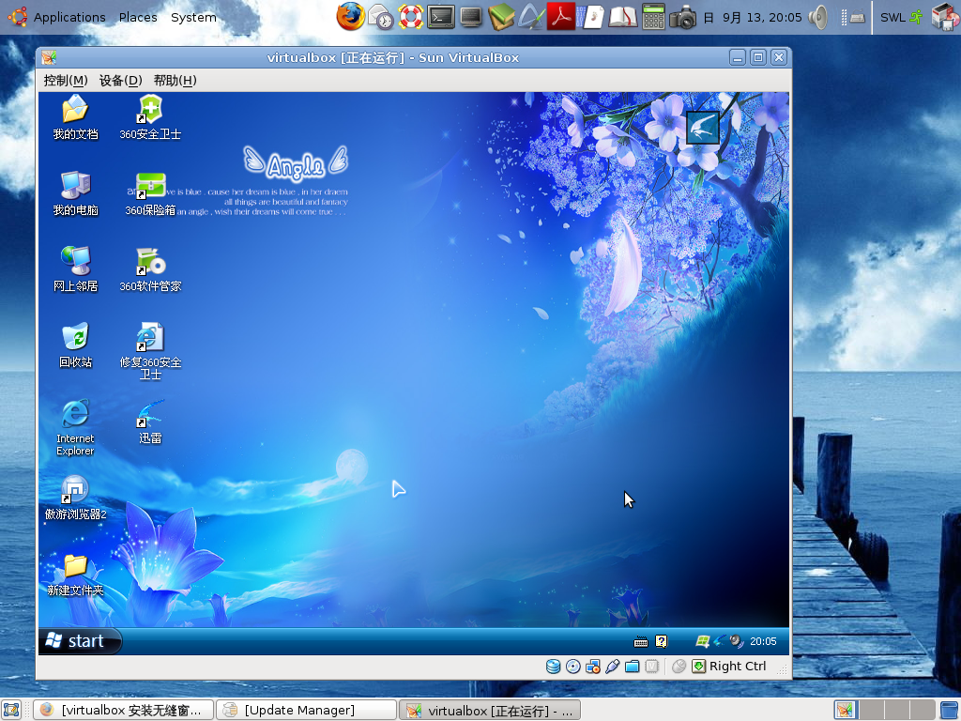Open the dark monitor launcher in the top panel
This screenshot has height=721, width=961.
pos(471,17)
